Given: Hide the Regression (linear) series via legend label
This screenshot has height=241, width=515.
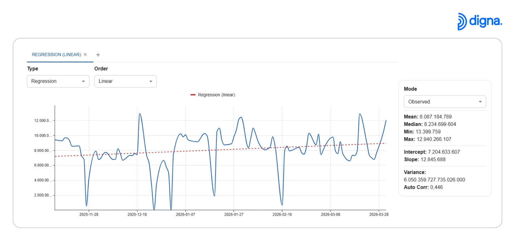Looking at the screenshot, I should (216, 95).
